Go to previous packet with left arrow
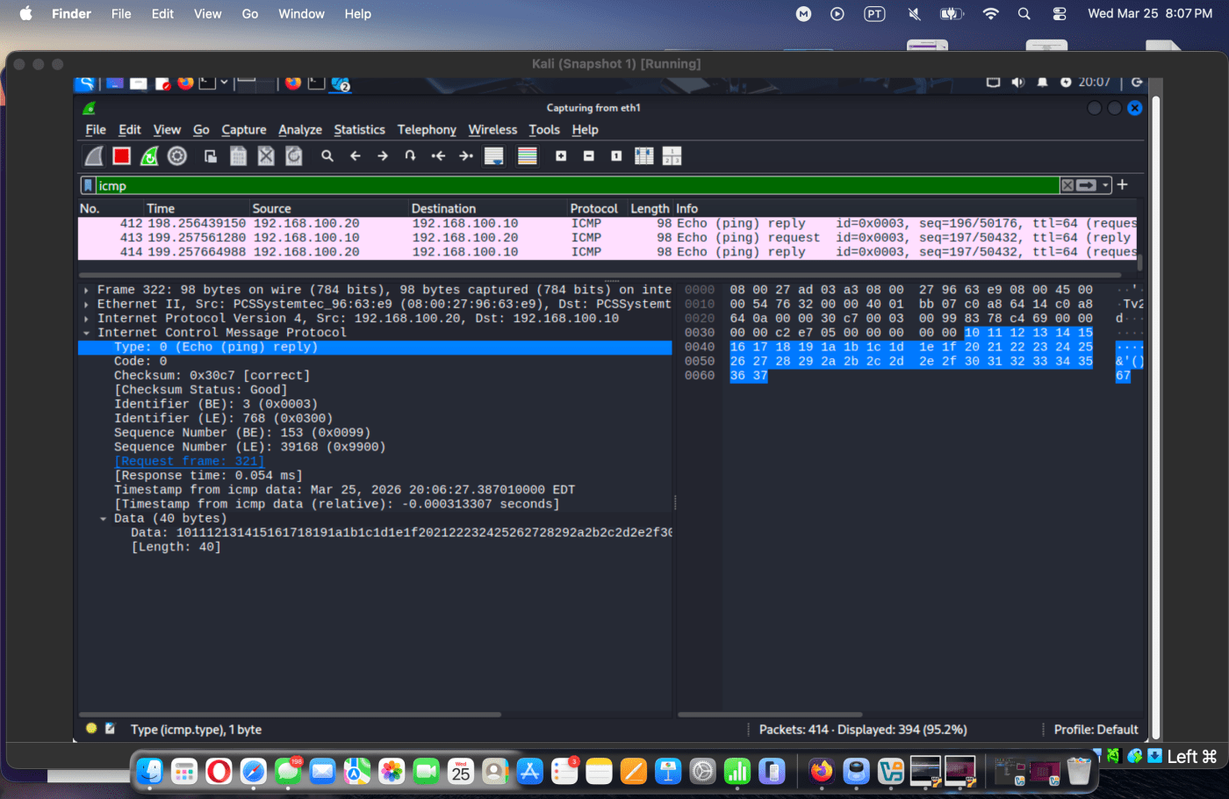The image size is (1229, 799). (356, 156)
